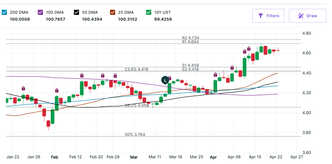
Task: Click the Feb 12 date label
Action: click(x=75, y=157)
